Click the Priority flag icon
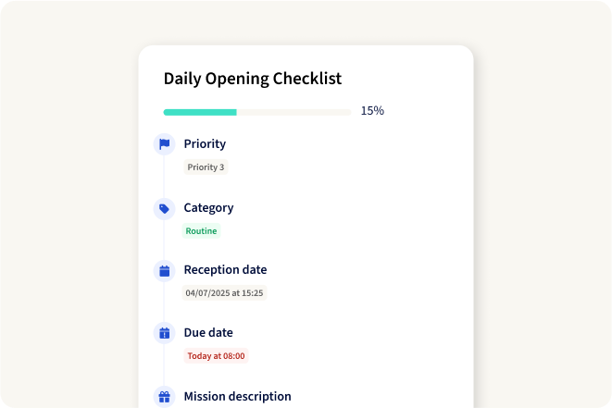 (x=164, y=144)
